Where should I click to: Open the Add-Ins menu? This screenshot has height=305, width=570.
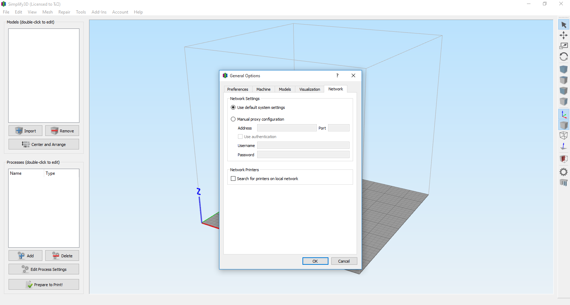pyautogui.click(x=99, y=12)
